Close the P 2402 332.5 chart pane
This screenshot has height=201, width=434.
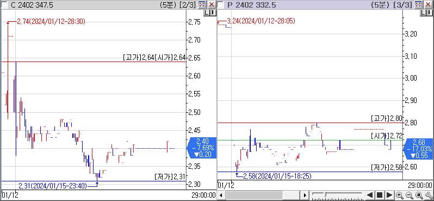click(428, 5)
